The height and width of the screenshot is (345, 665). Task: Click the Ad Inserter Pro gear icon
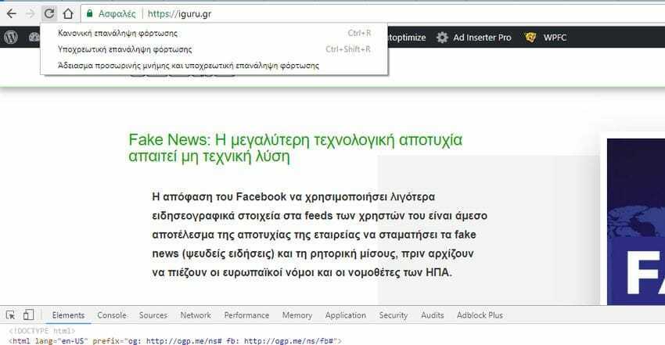[x=443, y=37]
